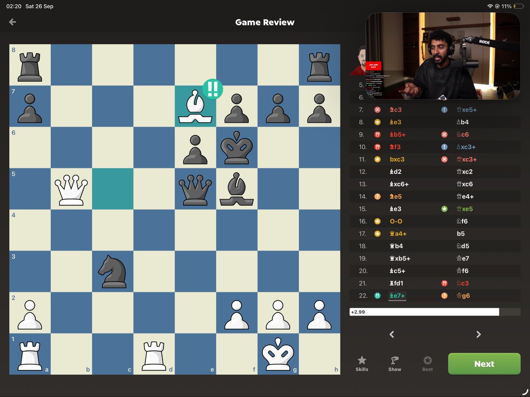Jump to move 9 Bb5+
This screenshot has width=530, height=397.
pyautogui.click(x=397, y=135)
